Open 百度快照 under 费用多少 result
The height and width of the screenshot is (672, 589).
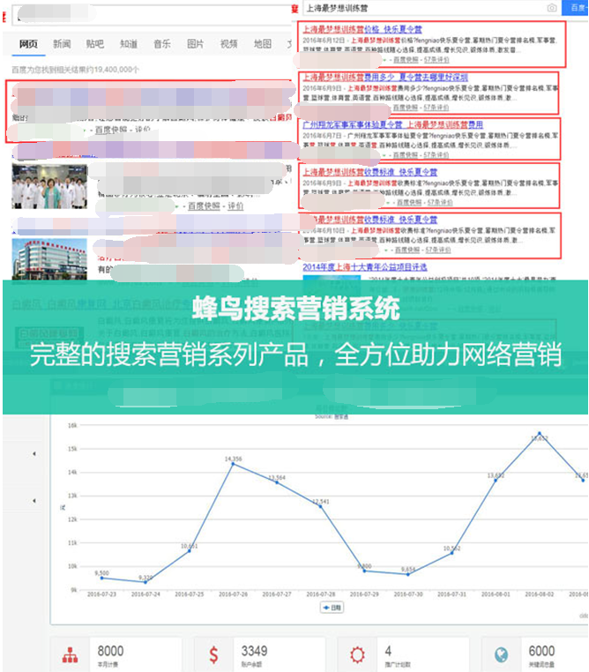pyautogui.click(x=406, y=107)
